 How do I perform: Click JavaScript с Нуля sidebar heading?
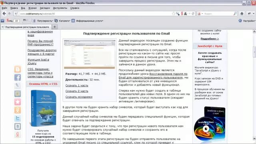tap(210, 46)
